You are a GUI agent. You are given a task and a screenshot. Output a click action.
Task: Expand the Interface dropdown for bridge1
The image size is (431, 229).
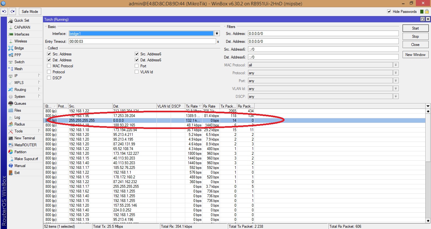tap(217, 34)
